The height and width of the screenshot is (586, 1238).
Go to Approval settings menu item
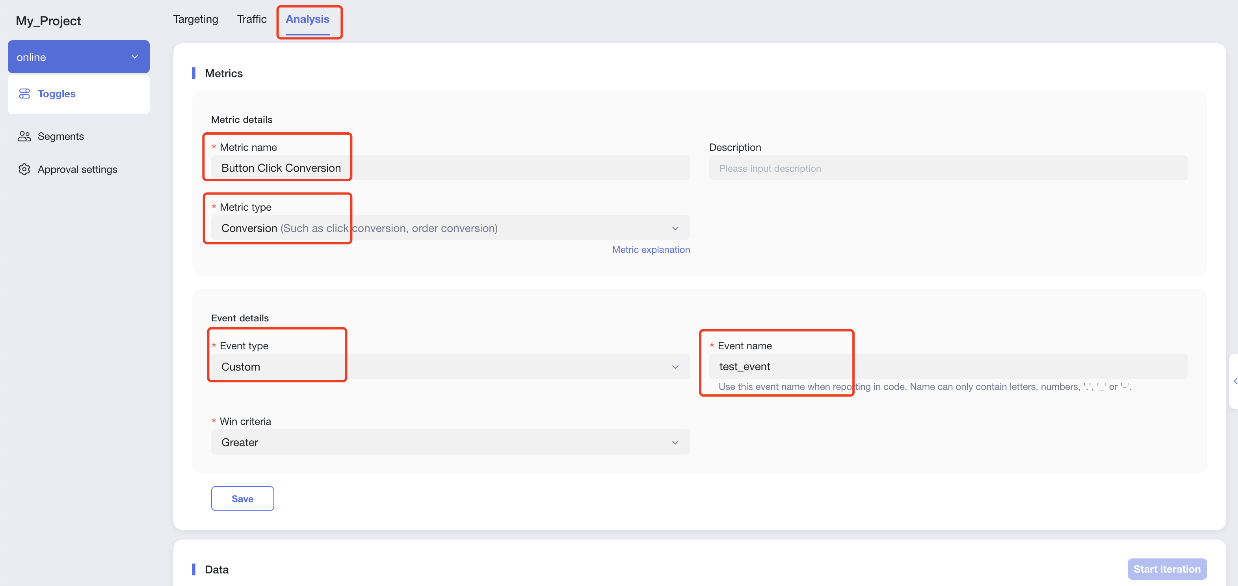coord(77,170)
